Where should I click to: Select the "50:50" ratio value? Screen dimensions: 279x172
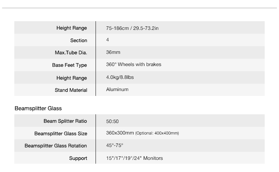click(112, 122)
